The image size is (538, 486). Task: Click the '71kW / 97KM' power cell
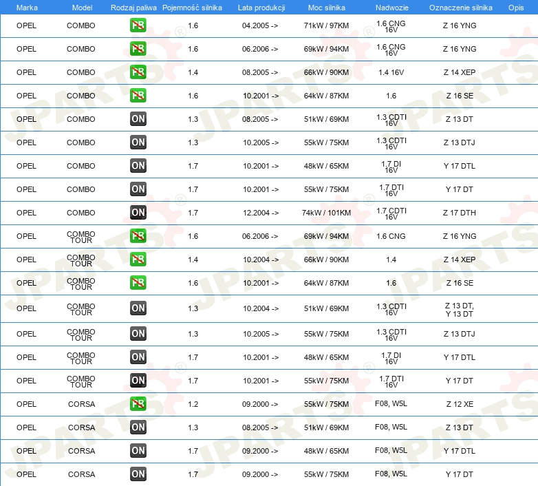pyautogui.click(x=326, y=25)
